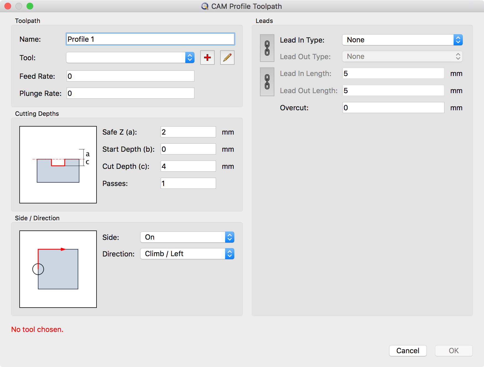Screen dimensions: 484x367
Task: Edit the Start Depth (b) value
Action: coord(188,149)
